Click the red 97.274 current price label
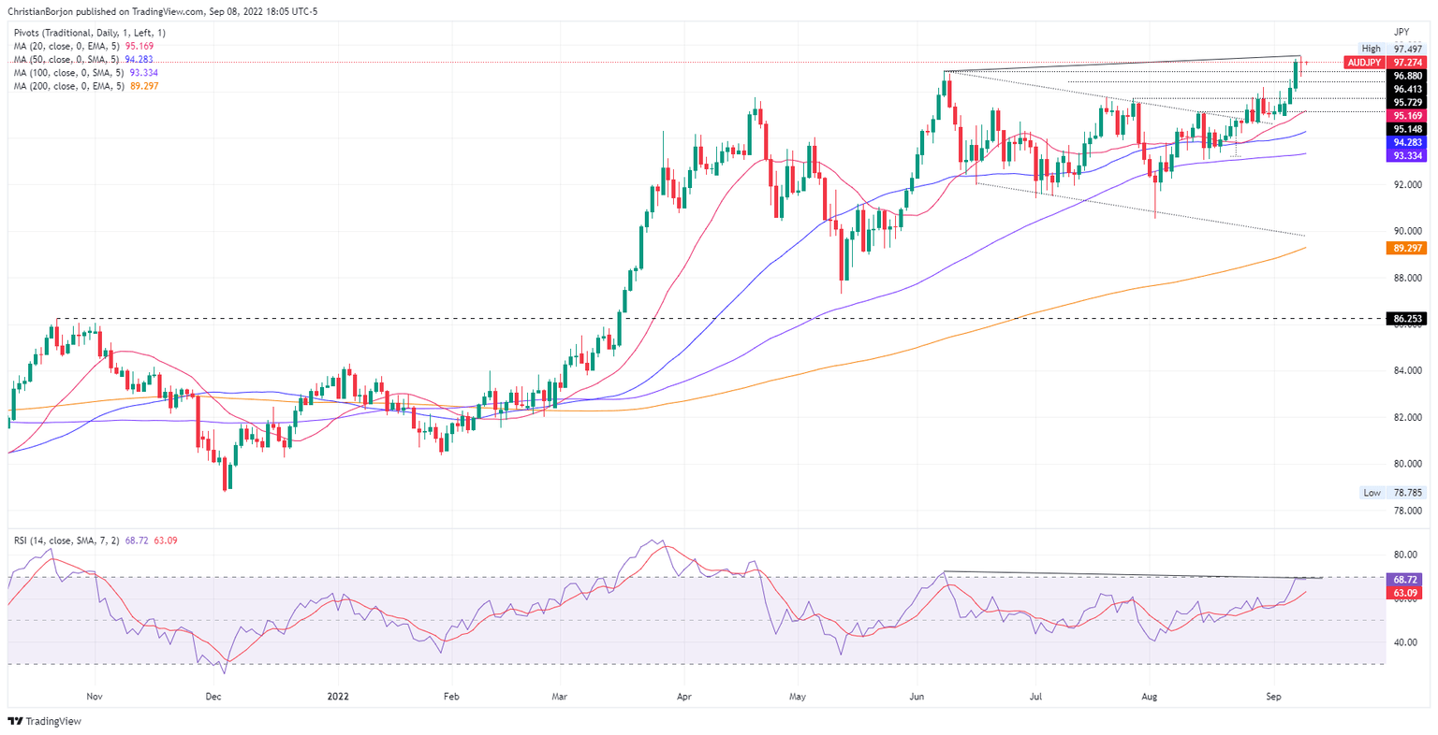The image size is (1438, 735). click(1408, 63)
